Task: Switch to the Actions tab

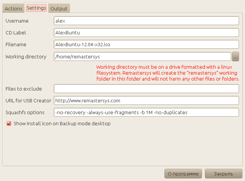Action: point(13,8)
